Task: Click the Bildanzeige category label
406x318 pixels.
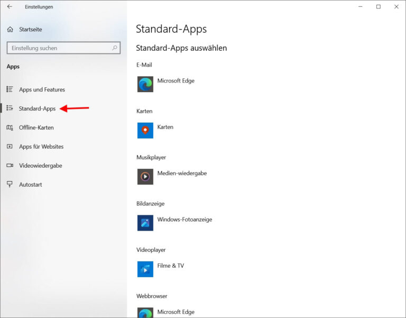Action: pyautogui.click(x=151, y=204)
